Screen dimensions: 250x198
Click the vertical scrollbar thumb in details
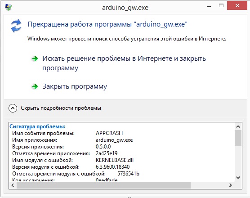(238, 138)
